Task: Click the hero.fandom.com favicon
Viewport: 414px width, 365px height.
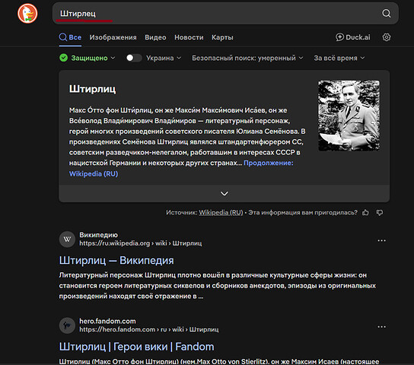Action: coord(67,325)
